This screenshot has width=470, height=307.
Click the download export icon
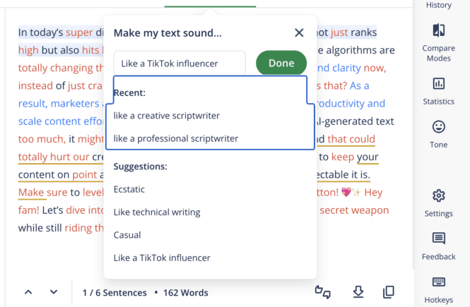358,292
